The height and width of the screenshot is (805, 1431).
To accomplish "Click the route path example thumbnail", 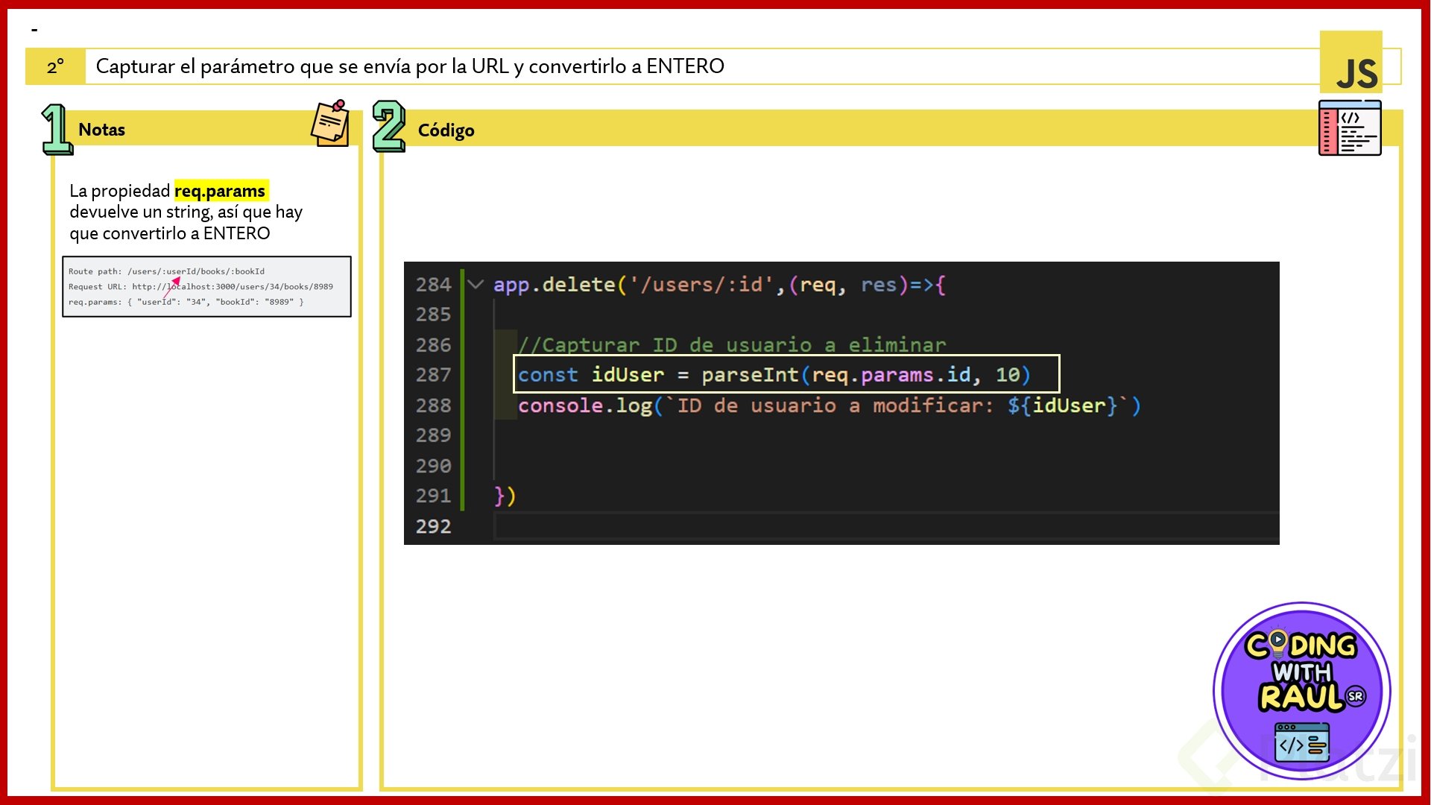I will coord(206,287).
